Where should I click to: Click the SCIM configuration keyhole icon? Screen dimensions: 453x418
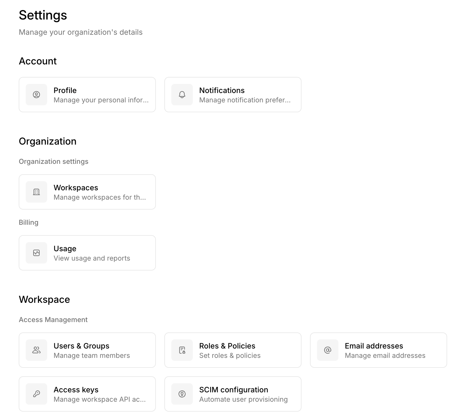tap(182, 394)
